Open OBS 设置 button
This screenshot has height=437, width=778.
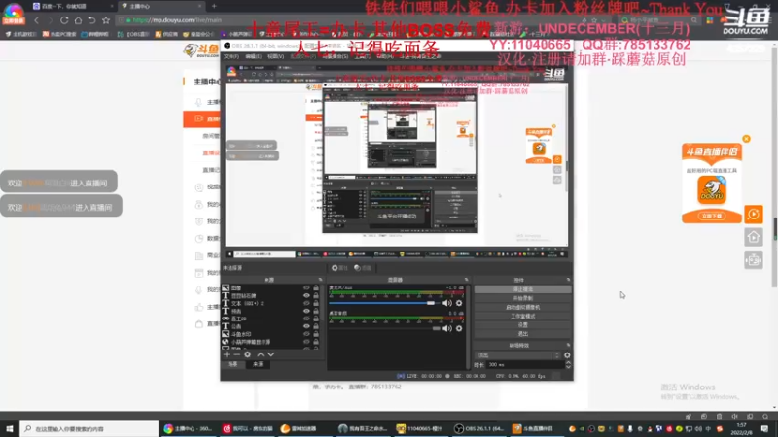(522, 325)
